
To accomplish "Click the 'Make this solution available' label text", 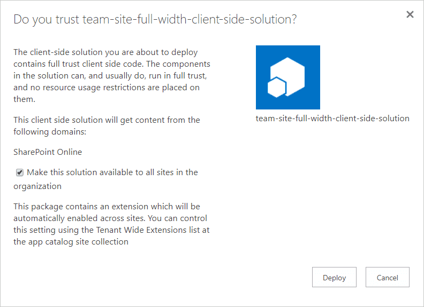I will pos(112,172).
